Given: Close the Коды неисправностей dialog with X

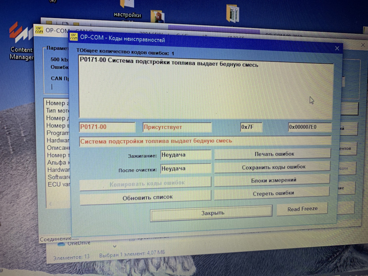Looking at the screenshot, I should [337, 48].
